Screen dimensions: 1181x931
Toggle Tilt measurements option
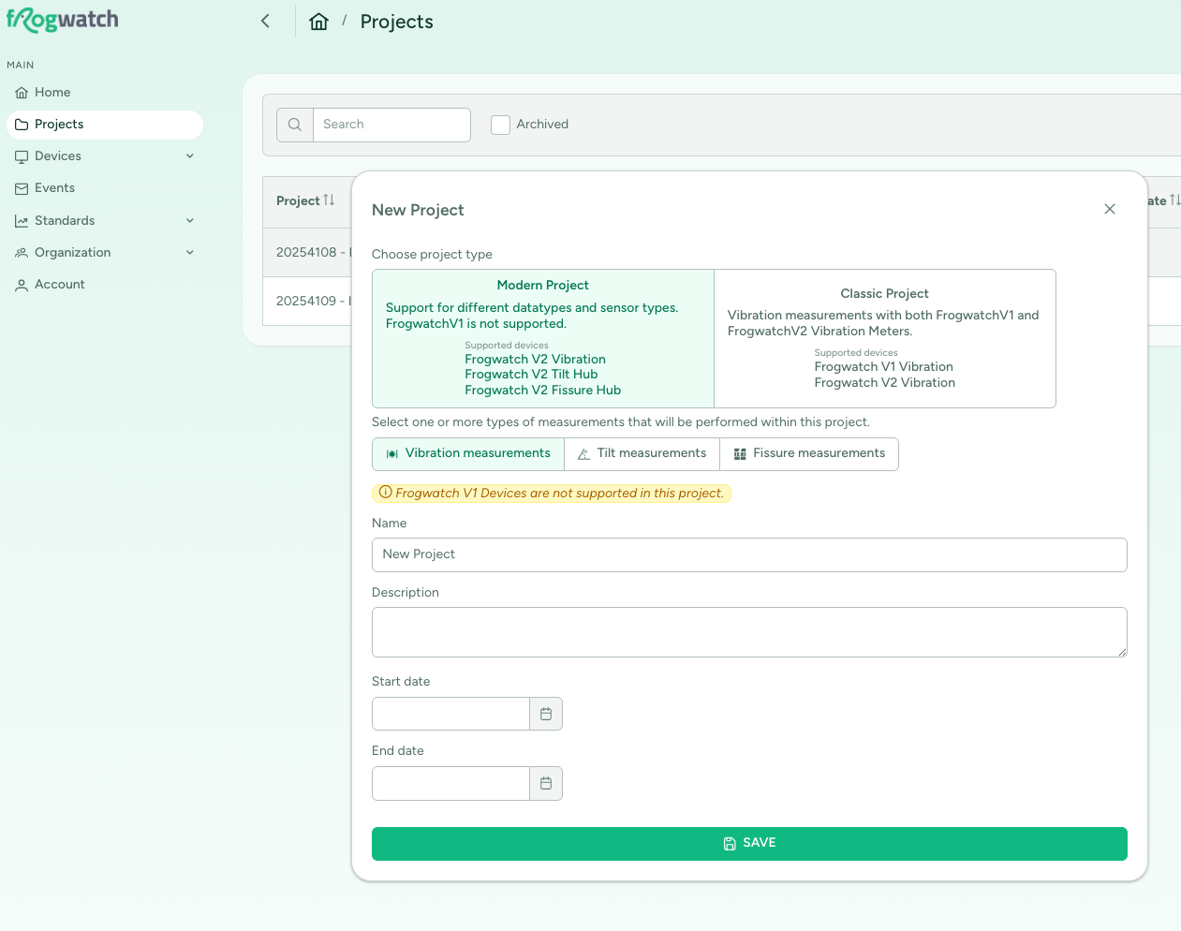click(642, 453)
